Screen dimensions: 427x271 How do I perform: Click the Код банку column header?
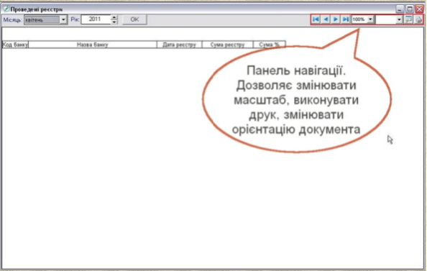15,45
